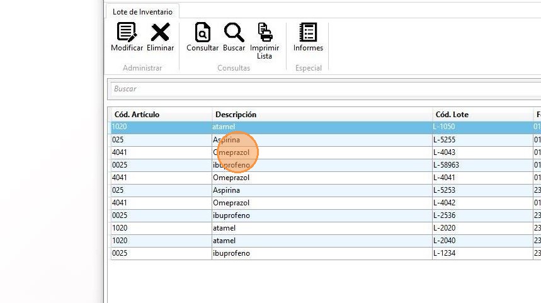Viewport: 541px width, 303px height.
Task: Click the Modificar edit icon
Action: coord(127,33)
